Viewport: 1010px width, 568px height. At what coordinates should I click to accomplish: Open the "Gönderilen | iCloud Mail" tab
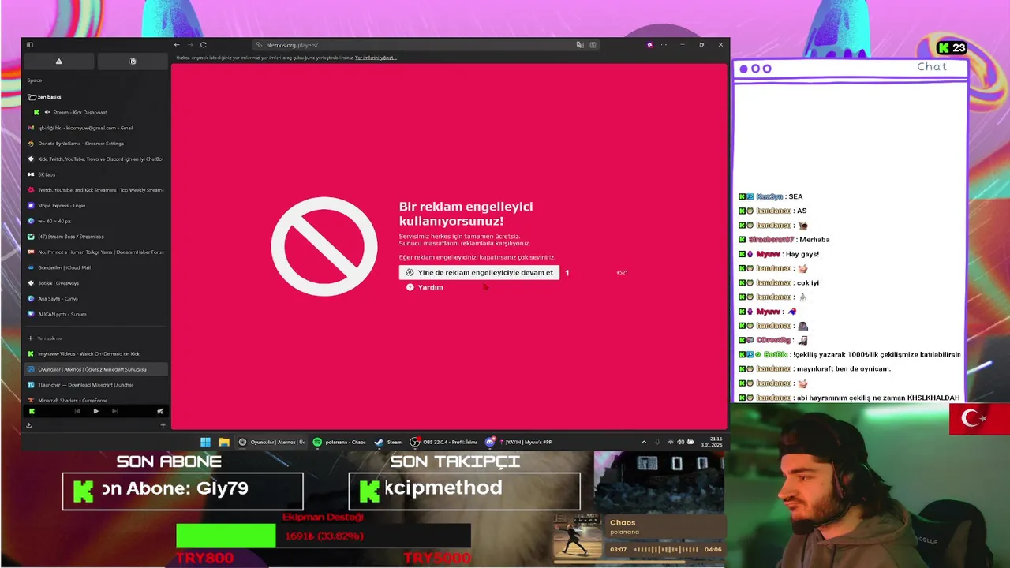coord(96,267)
